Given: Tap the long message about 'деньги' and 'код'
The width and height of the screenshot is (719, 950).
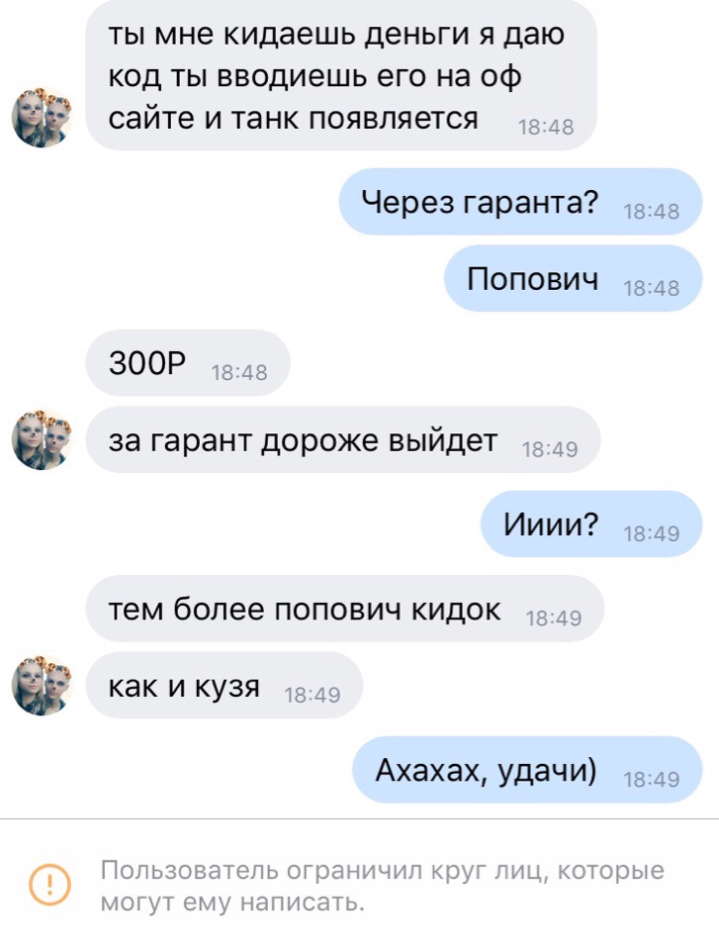Looking at the screenshot, I should pos(341,75).
